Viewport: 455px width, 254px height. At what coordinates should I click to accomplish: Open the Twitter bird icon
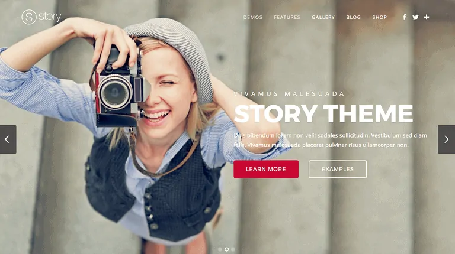click(415, 17)
